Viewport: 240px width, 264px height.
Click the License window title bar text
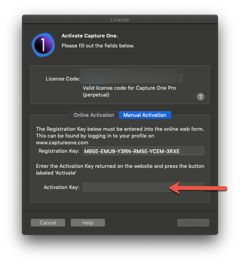pos(120,20)
